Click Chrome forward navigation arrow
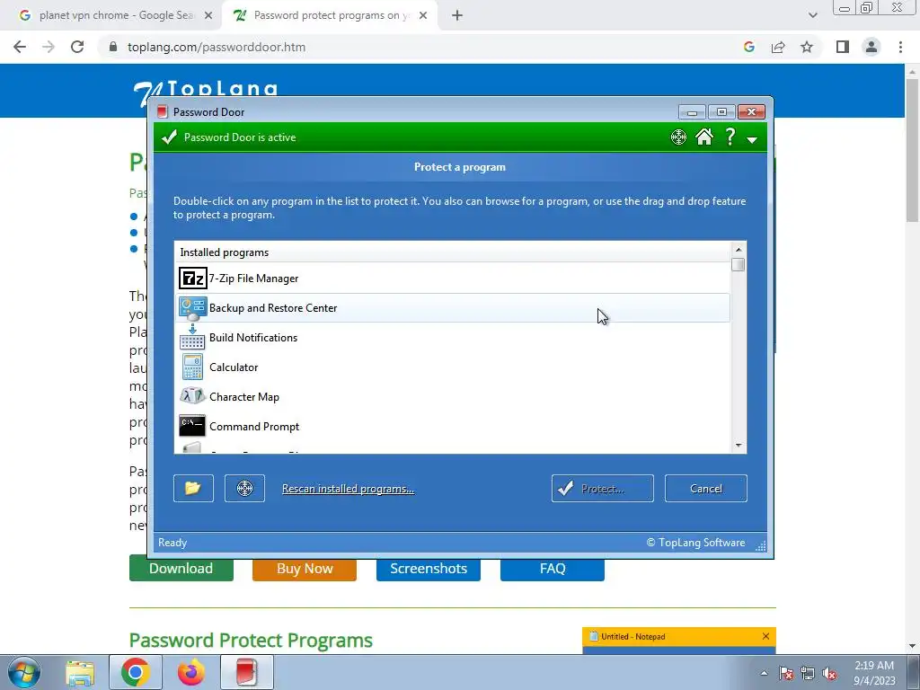The height and width of the screenshot is (690, 920). [x=49, y=47]
